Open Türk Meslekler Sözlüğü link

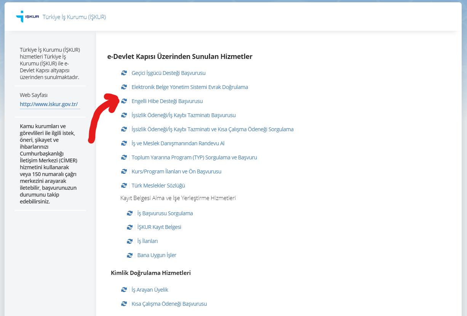click(158, 186)
